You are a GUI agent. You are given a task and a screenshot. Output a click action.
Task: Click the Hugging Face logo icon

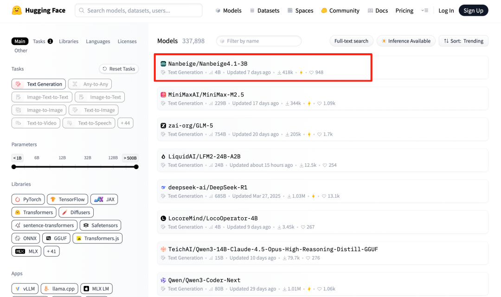coord(17,10)
